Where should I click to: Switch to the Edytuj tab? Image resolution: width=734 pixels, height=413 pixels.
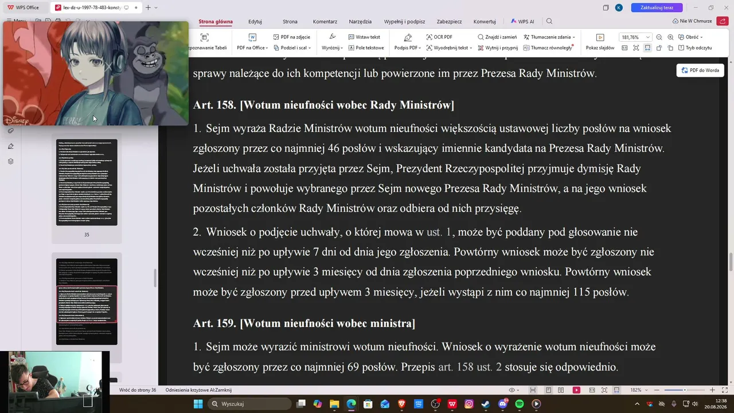click(x=255, y=21)
